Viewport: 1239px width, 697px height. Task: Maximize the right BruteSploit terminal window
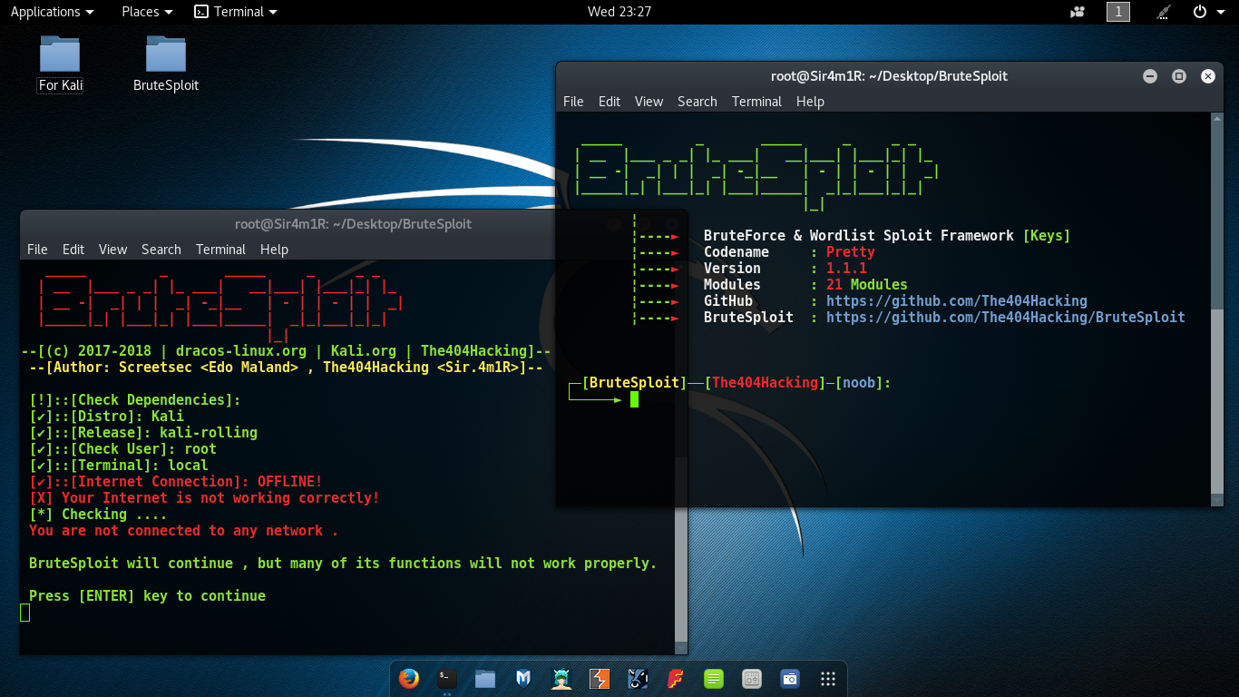1179,76
